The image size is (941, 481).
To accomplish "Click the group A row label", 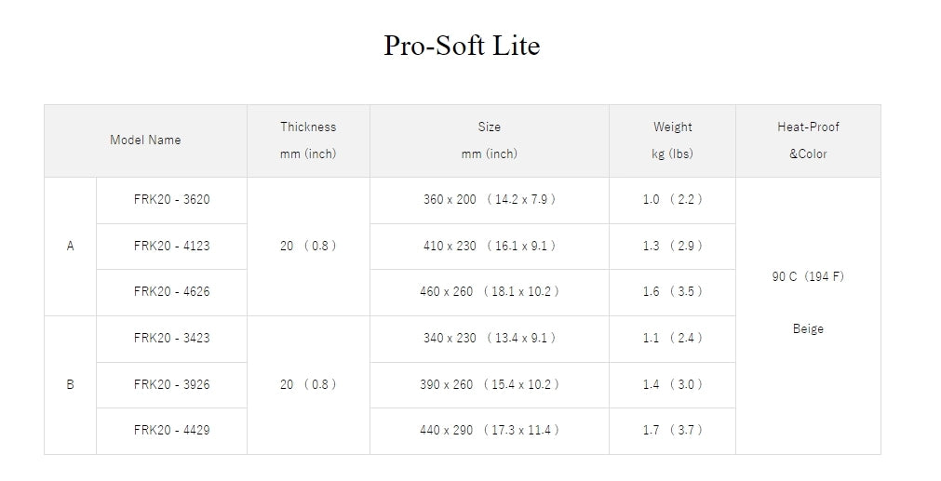I will click(70, 246).
